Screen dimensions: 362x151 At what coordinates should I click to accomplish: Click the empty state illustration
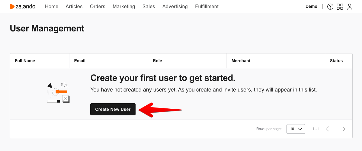point(58,93)
